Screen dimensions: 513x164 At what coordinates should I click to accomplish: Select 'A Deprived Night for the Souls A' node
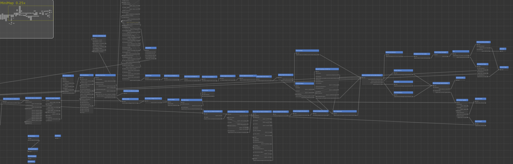pyautogui.click(x=281, y=112)
